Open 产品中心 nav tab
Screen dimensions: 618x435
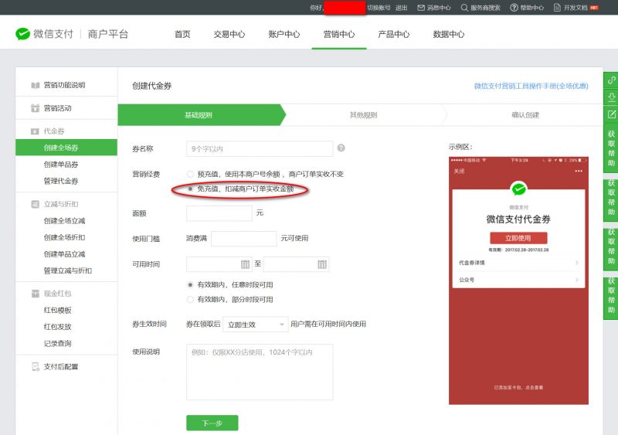tap(394, 34)
